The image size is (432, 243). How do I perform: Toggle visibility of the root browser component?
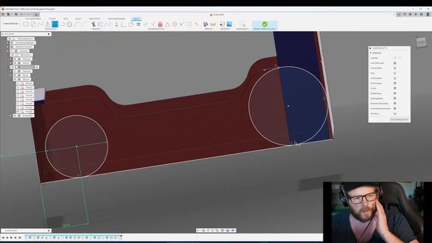(x=10, y=39)
